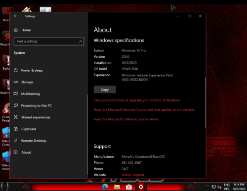Click the Find a setting search box
247x191 pixels.
pyautogui.click(x=49, y=42)
